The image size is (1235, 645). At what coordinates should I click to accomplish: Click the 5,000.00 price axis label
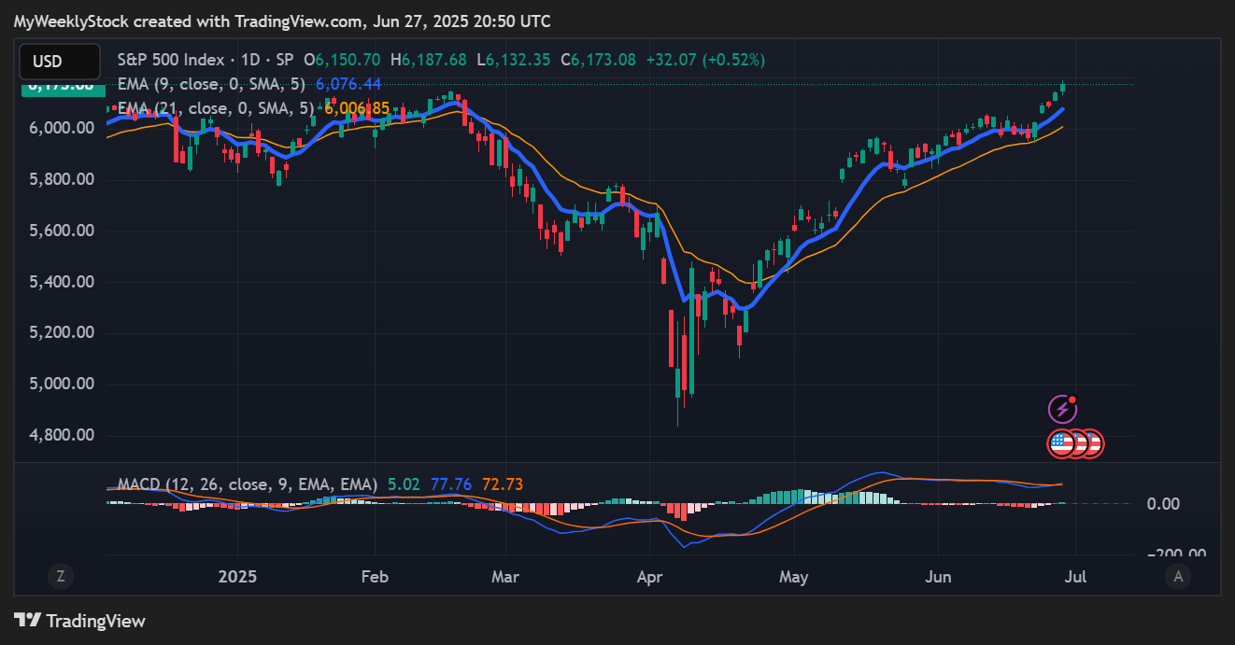pyautogui.click(x=60, y=384)
